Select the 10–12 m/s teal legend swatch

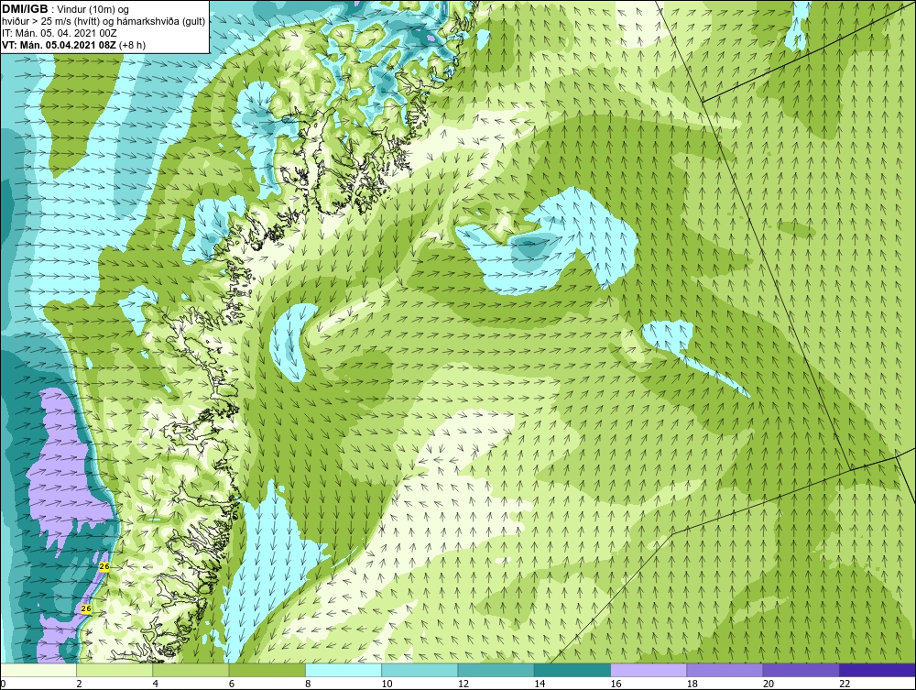[x=420, y=670]
